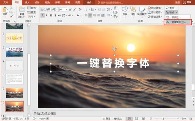The width and height of the screenshot is (195, 121).
Task: Open the font size 66 dropdown
Action: click(x=66, y=9)
